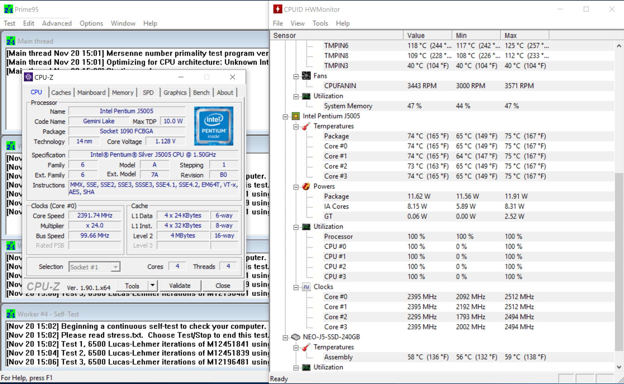Click the HWMonitor scrollbar down arrow
This screenshot has width=624, height=384.
pos(619,367)
